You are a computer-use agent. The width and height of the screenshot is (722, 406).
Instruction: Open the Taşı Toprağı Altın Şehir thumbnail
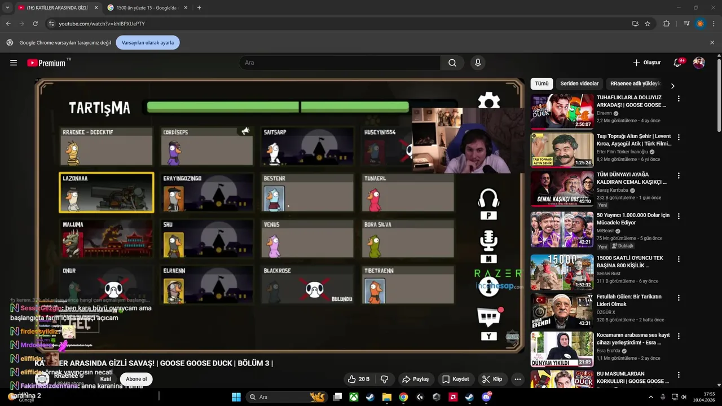pos(562,150)
